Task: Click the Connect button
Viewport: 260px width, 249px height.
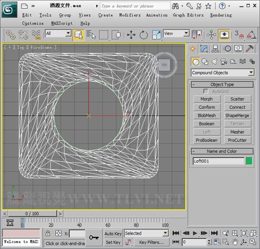Action: point(237,107)
